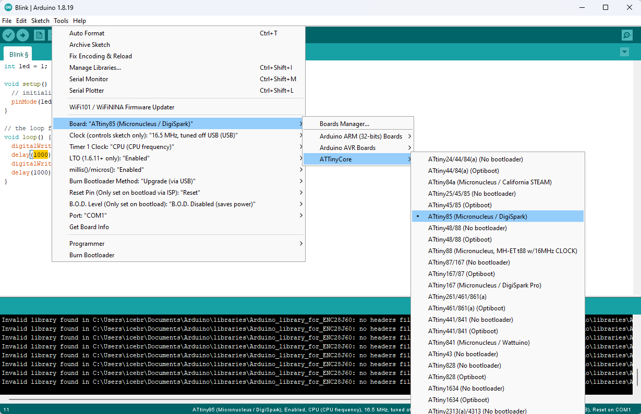Image resolution: width=641 pixels, height=414 pixels.
Task: Click Boards Manager... entry
Action: (344, 123)
